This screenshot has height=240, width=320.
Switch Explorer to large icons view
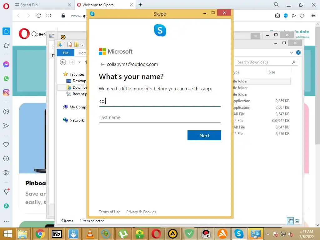(297, 221)
